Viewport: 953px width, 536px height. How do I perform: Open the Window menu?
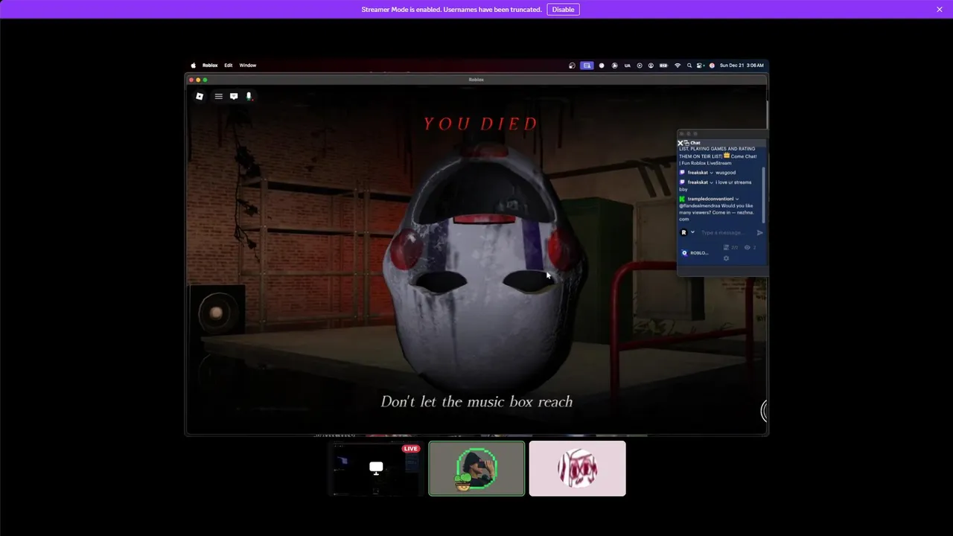click(x=248, y=66)
